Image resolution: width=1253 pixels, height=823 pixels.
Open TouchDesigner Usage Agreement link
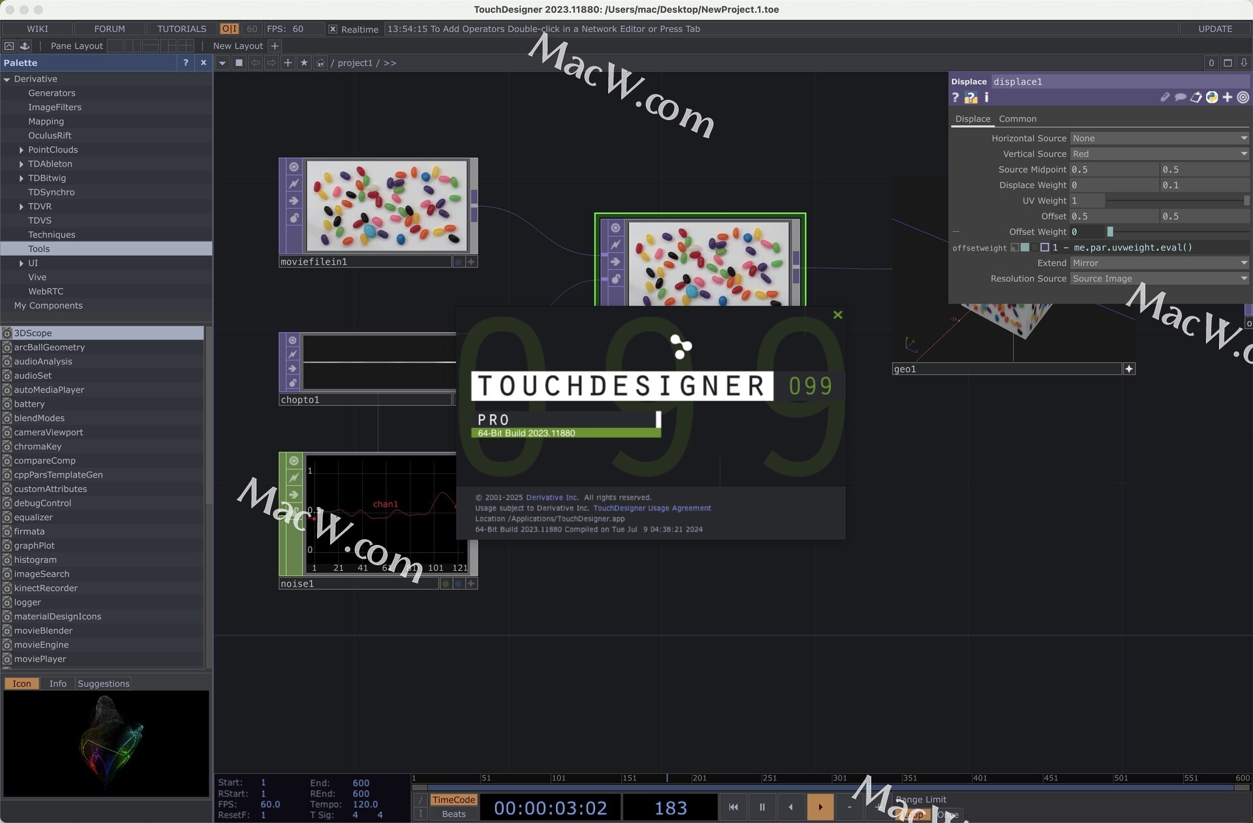pyautogui.click(x=652, y=508)
